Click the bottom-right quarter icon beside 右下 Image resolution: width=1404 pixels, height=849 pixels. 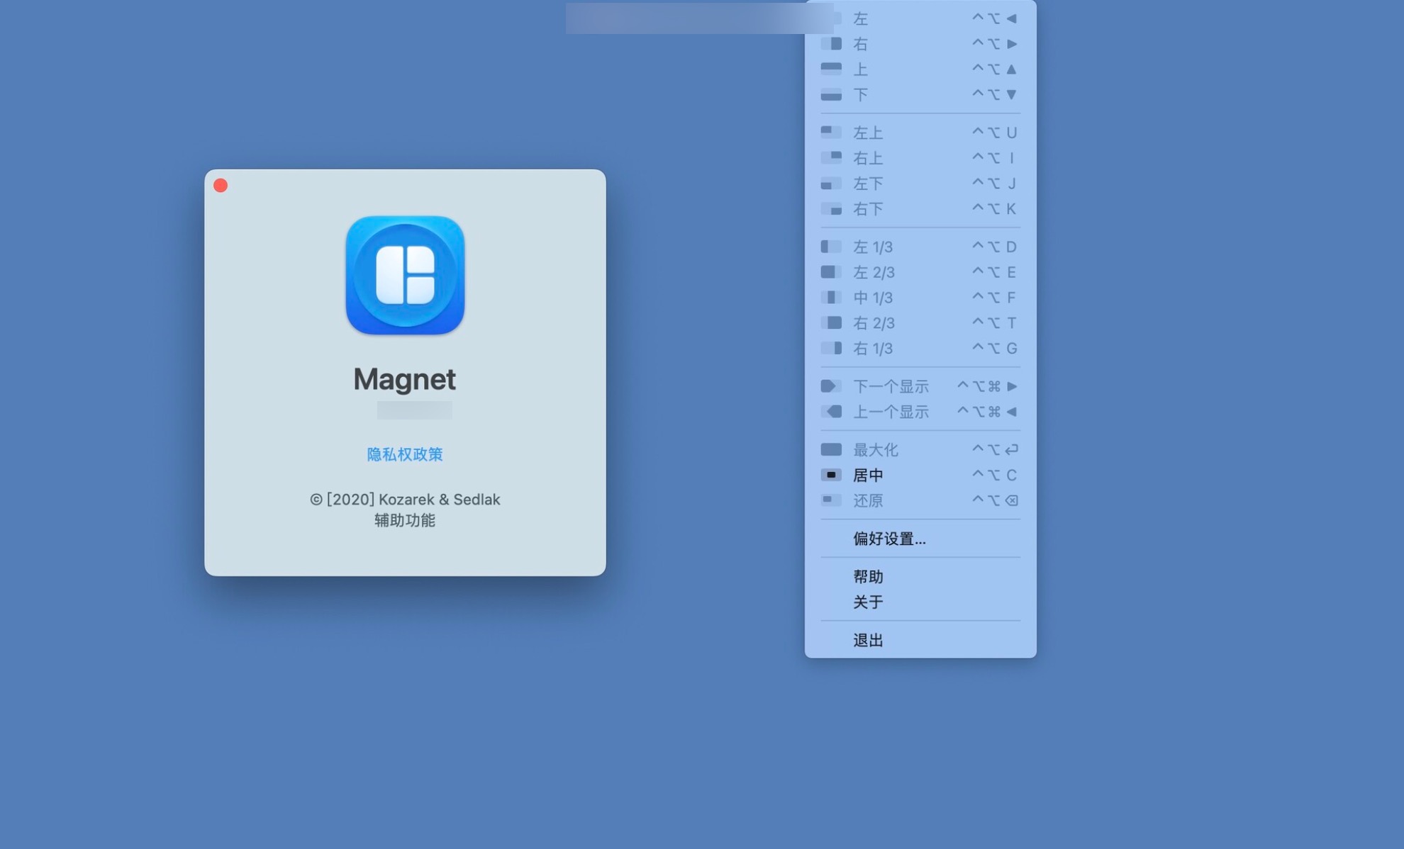click(831, 208)
